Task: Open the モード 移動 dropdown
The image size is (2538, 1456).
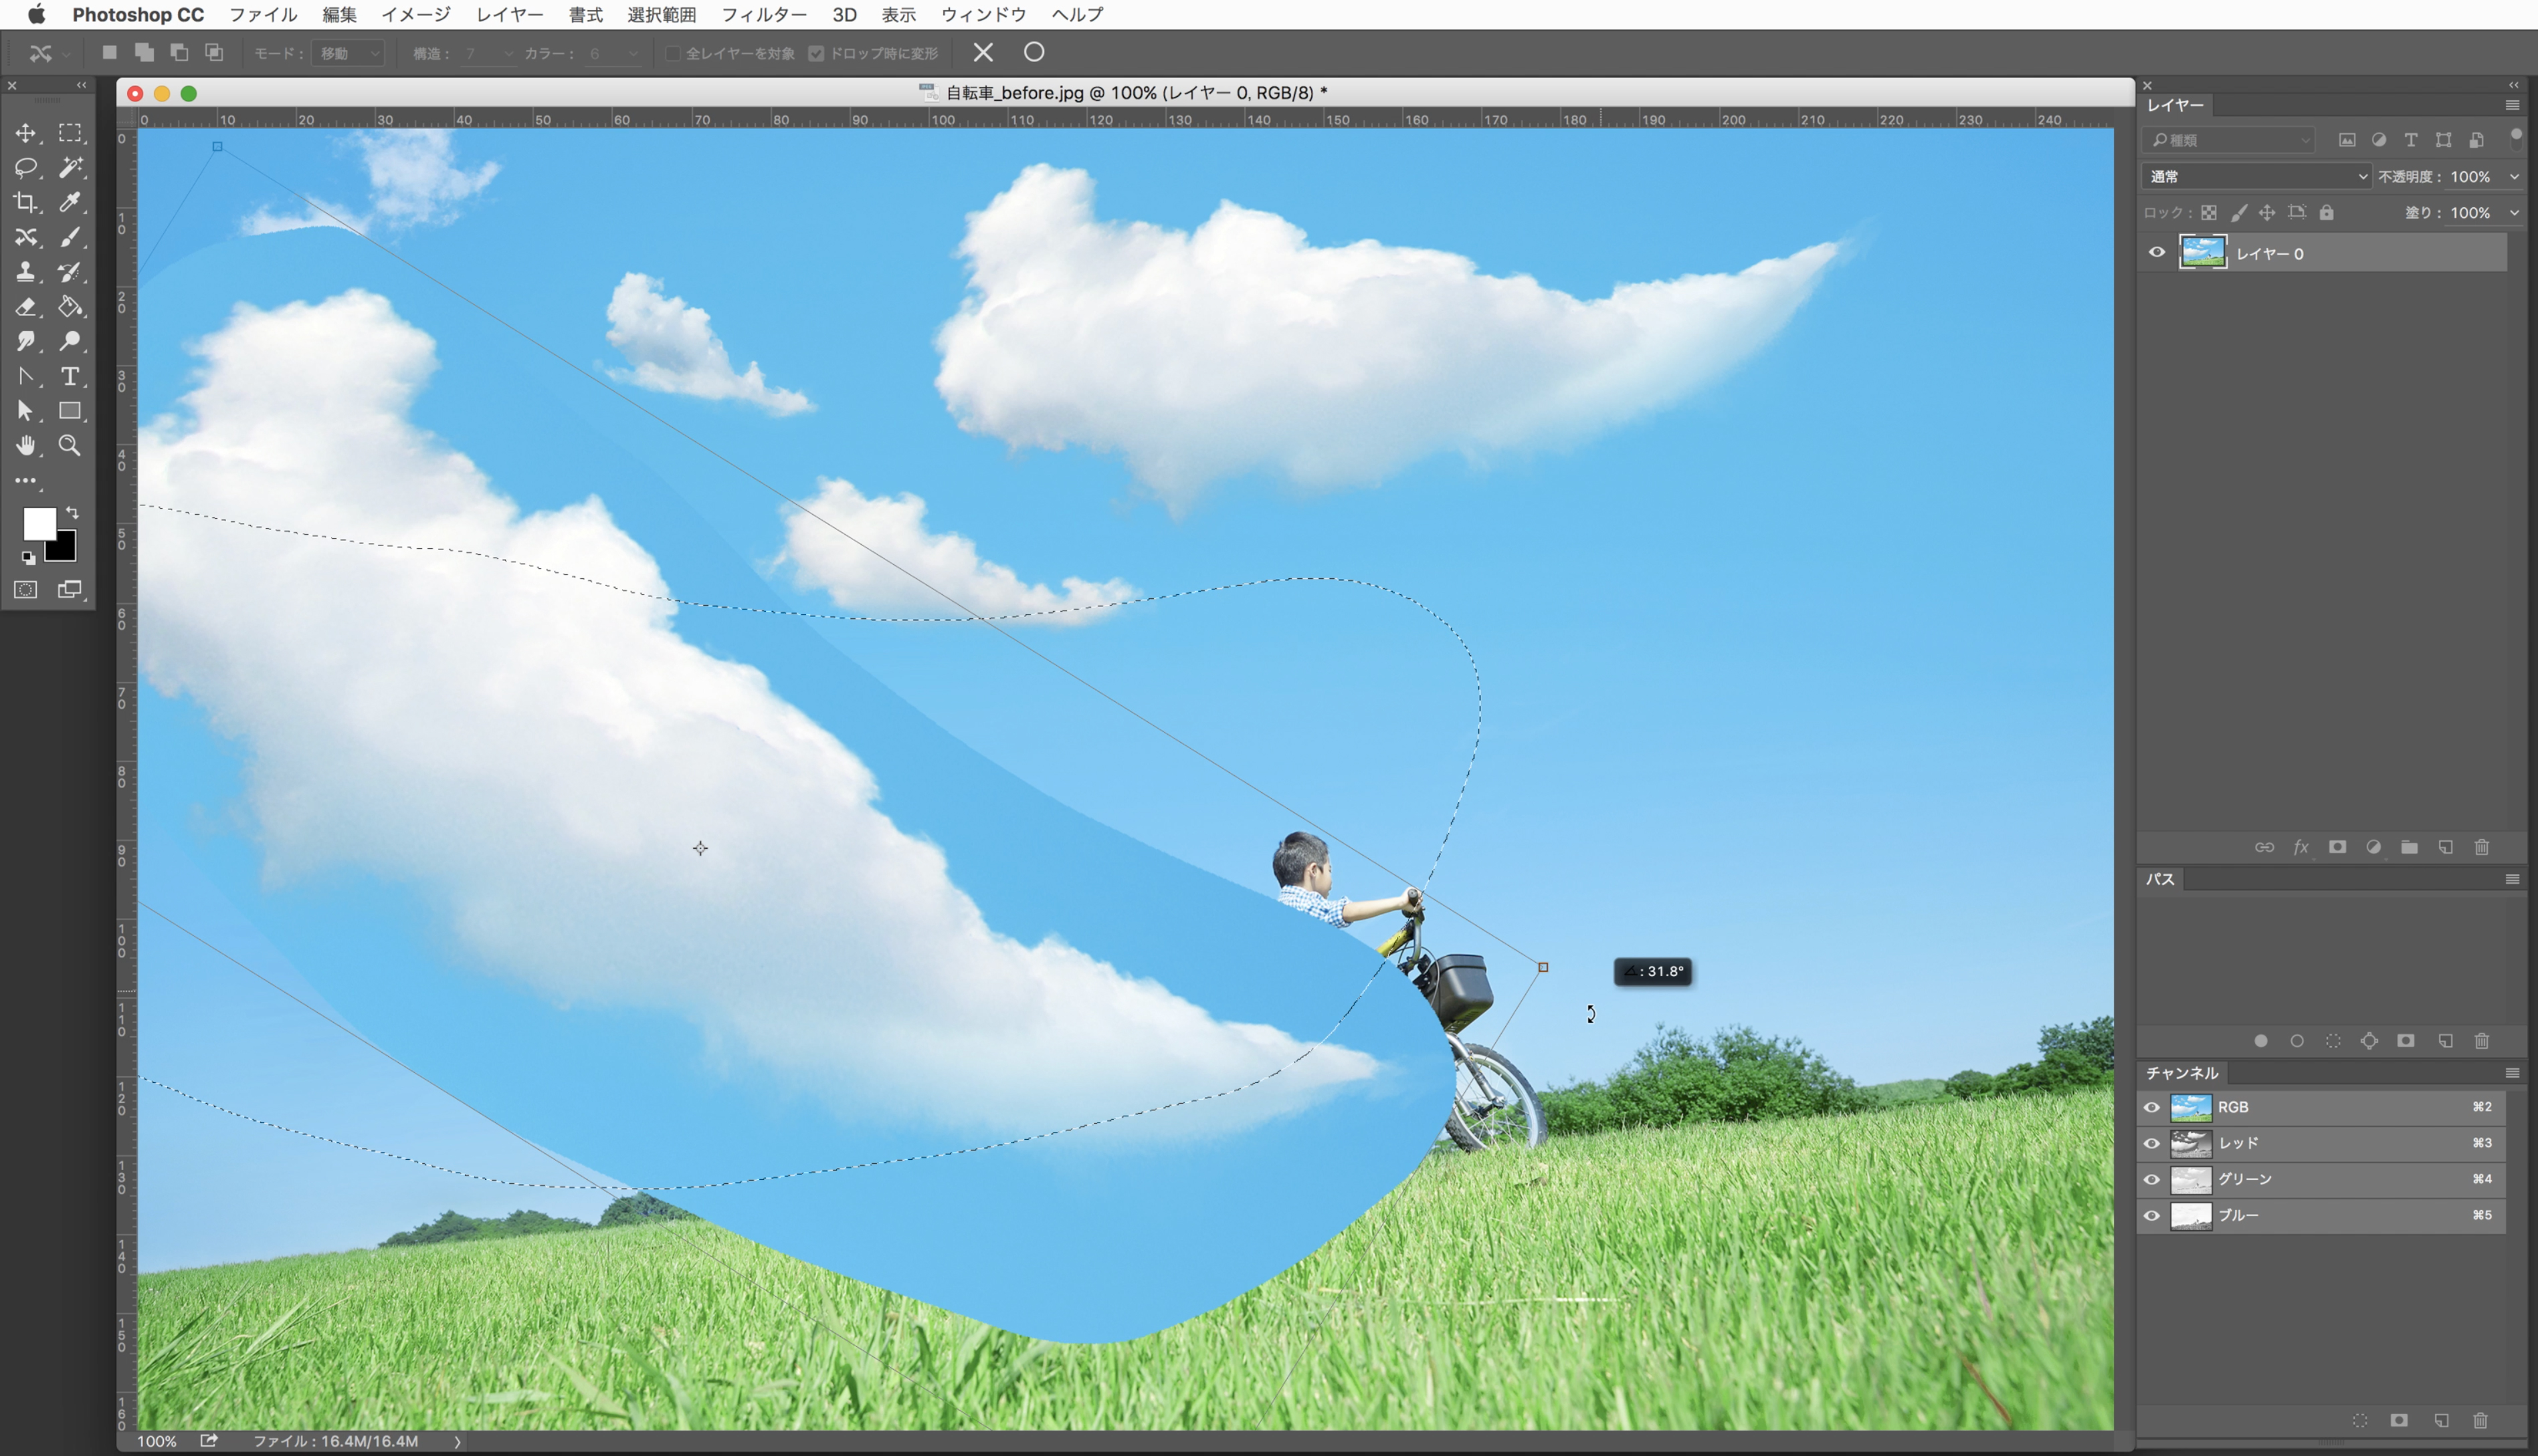Action: [348, 53]
